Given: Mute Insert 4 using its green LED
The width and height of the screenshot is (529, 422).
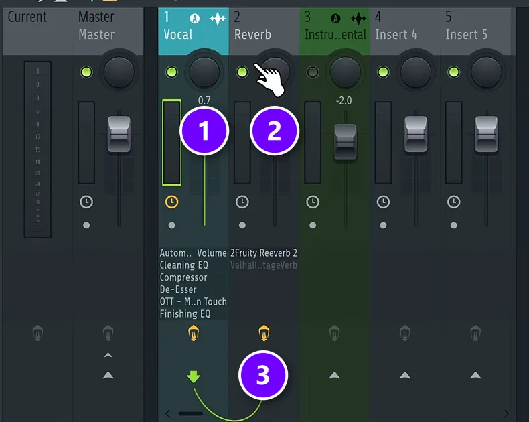Looking at the screenshot, I should (x=383, y=72).
